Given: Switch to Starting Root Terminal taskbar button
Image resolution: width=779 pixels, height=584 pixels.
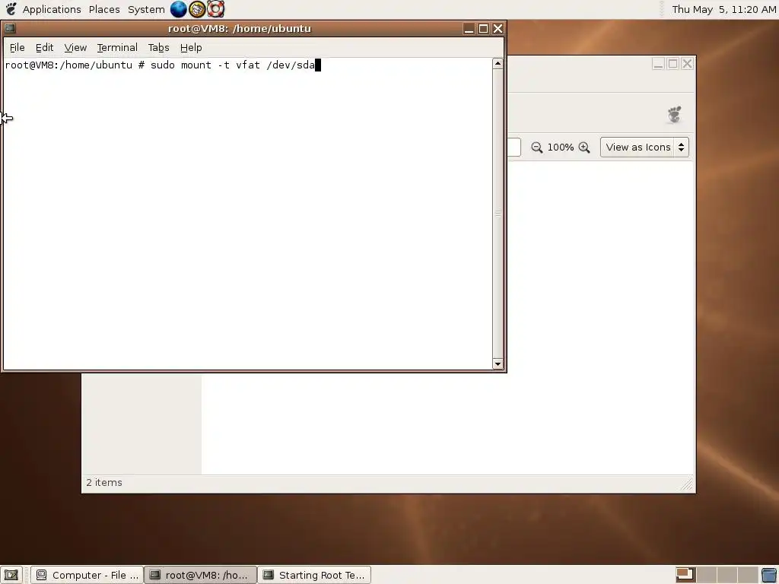Looking at the screenshot, I should pyautogui.click(x=314, y=575).
